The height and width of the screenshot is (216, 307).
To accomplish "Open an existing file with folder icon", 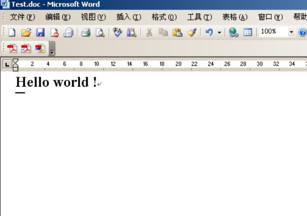I will click(26, 32).
